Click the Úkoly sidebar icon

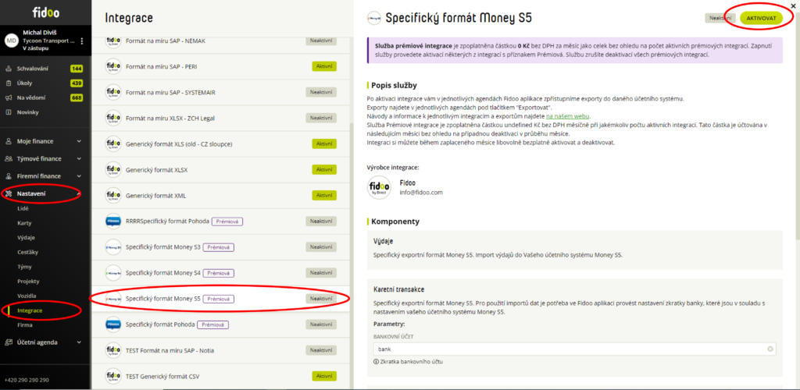click(x=8, y=83)
